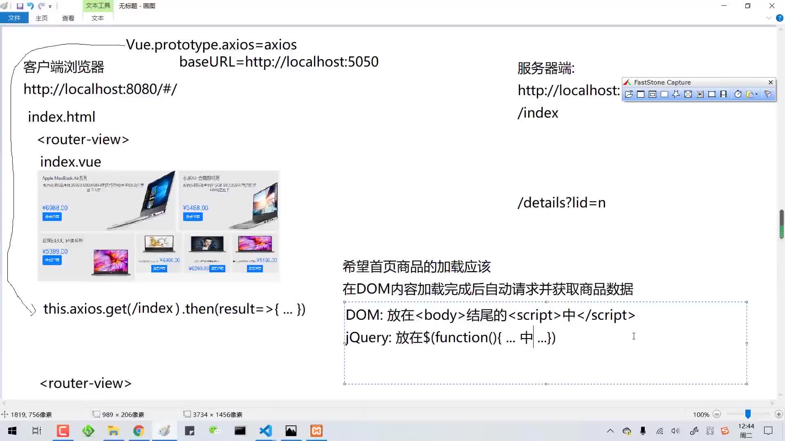785x441 pixels.
Task: Click the horizontal scroll right arrow
Action: point(772,403)
